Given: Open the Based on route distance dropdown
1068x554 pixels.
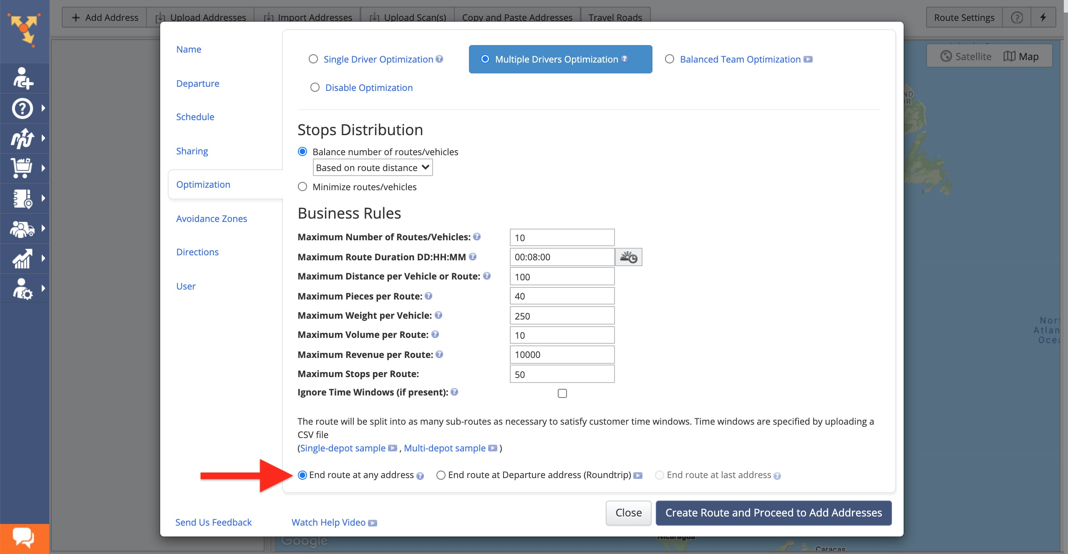Looking at the screenshot, I should click(x=372, y=168).
